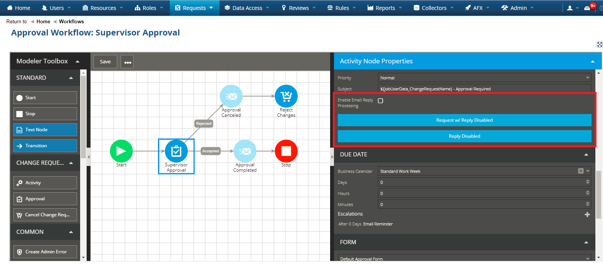Click the green Start node on canvas

[121, 151]
